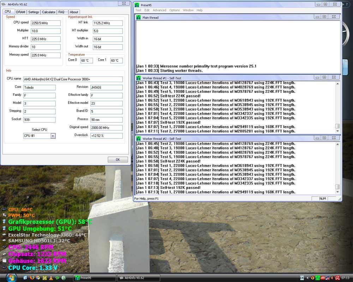
Task: Open the Windows Start orb
Action: 11,278
